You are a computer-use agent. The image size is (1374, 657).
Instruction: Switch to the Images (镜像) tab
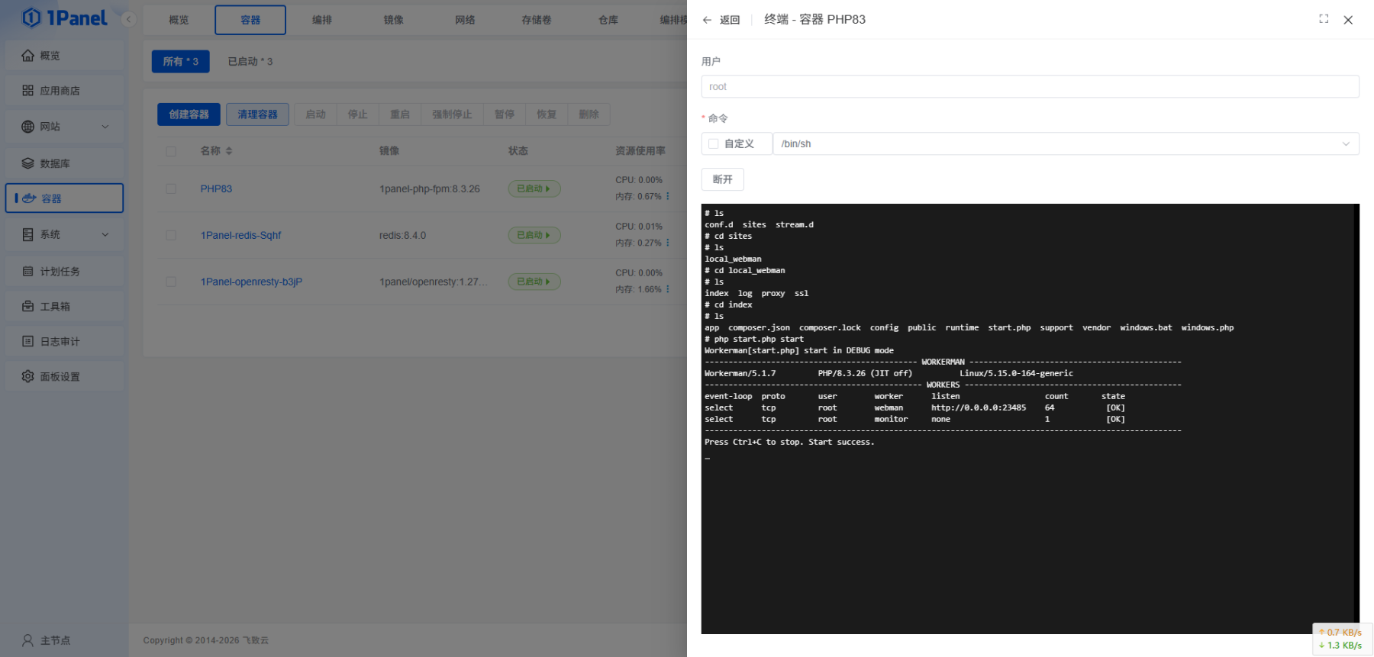[x=393, y=20]
